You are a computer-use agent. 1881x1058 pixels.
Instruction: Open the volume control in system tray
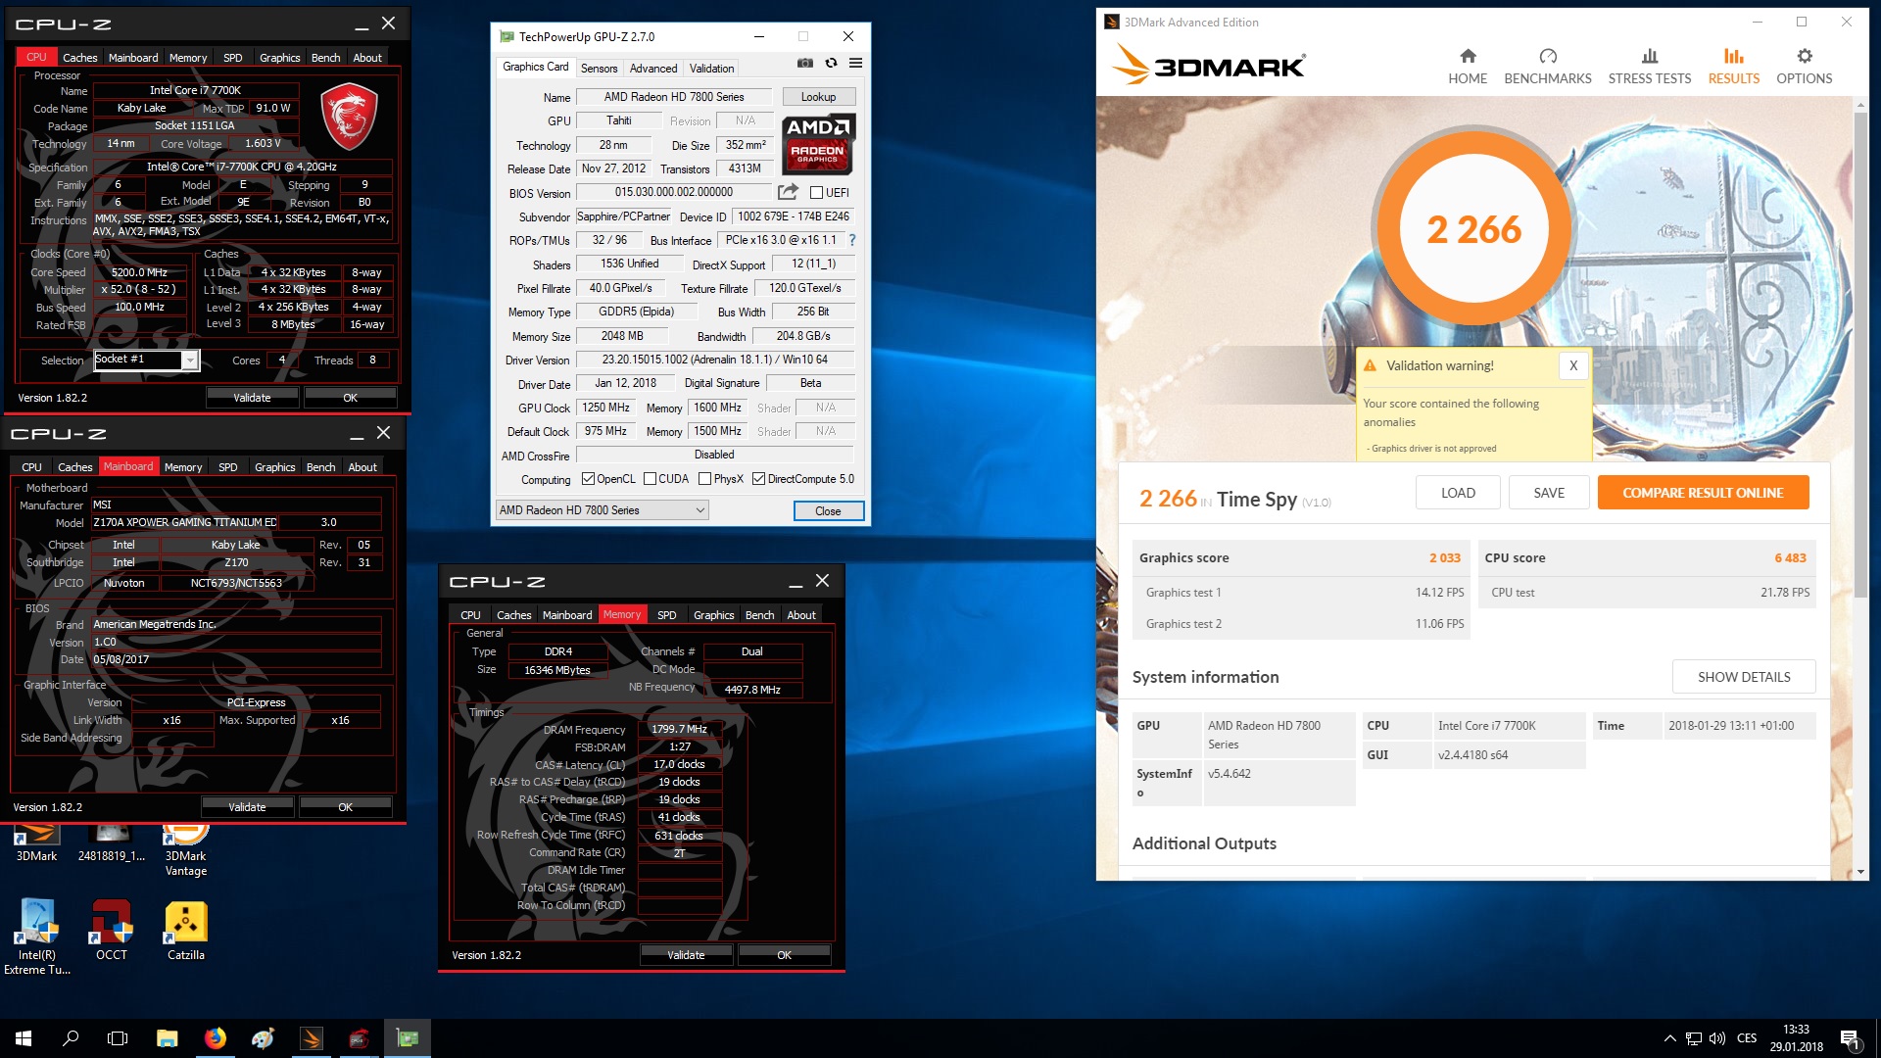[x=1716, y=1038]
